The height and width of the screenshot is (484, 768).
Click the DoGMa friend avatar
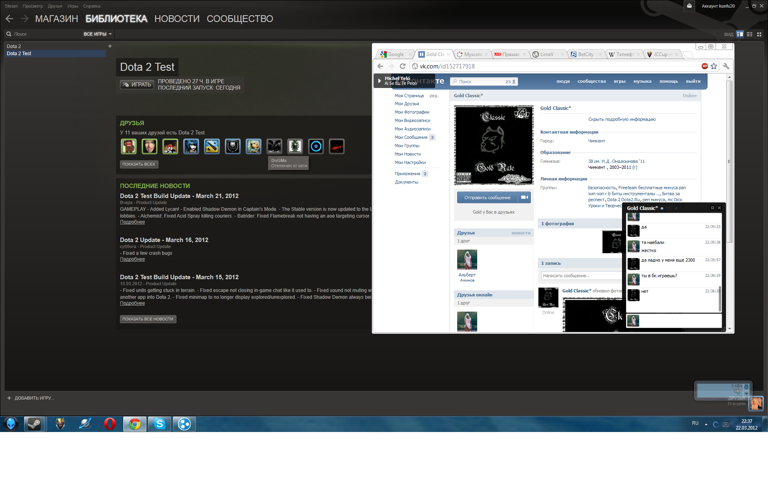pyautogui.click(x=274, y=146)
